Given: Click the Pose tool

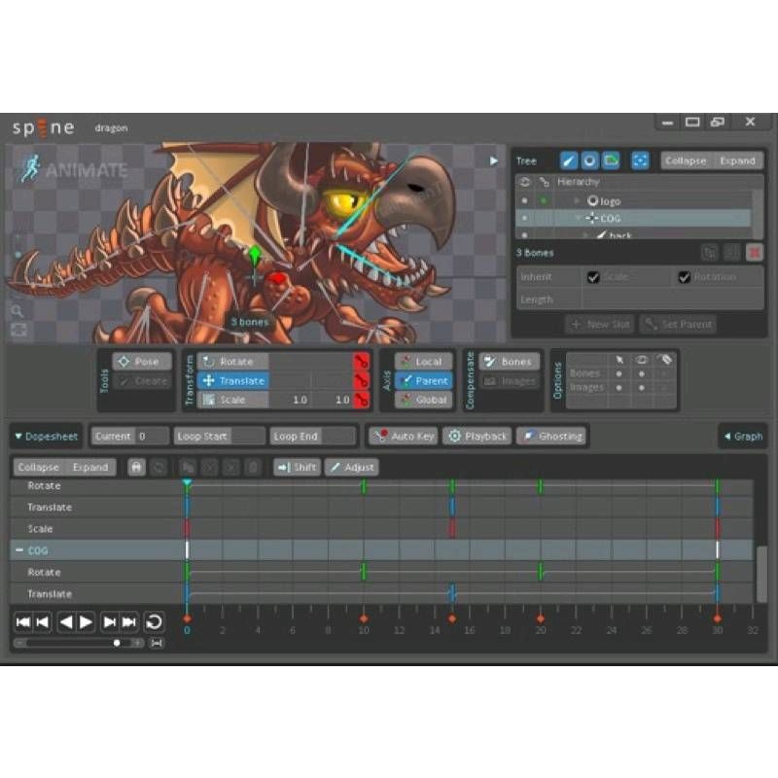Looking at the screenshot, I should tap(142, 362).
